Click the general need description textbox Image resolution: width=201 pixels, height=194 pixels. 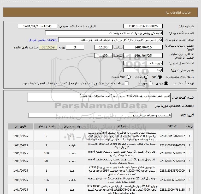click(x=99, y=97)
